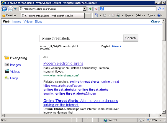Click the browser Back arrow button
This screenshot has width=167, height=123.
(4, 9)
